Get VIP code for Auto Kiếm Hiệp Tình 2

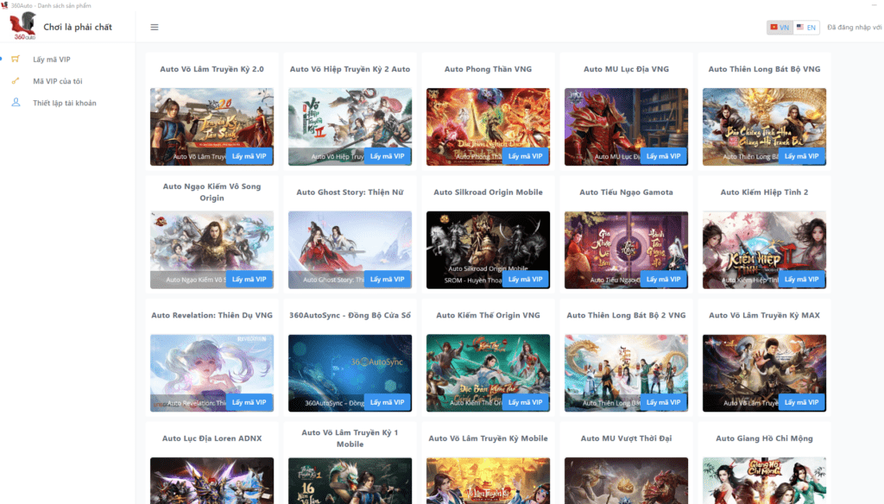coord(802,280)
